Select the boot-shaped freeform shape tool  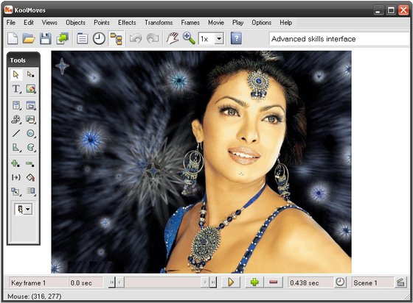point(16,147)
